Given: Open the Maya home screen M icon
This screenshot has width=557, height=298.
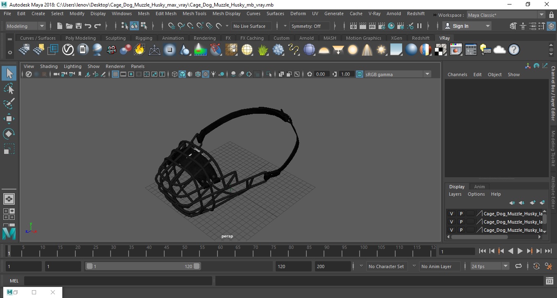Looking at the screenshot, I should pos(9,233).
